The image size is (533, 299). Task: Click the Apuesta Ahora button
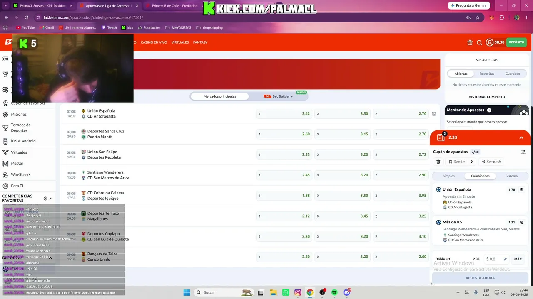(x=480, y=278)
